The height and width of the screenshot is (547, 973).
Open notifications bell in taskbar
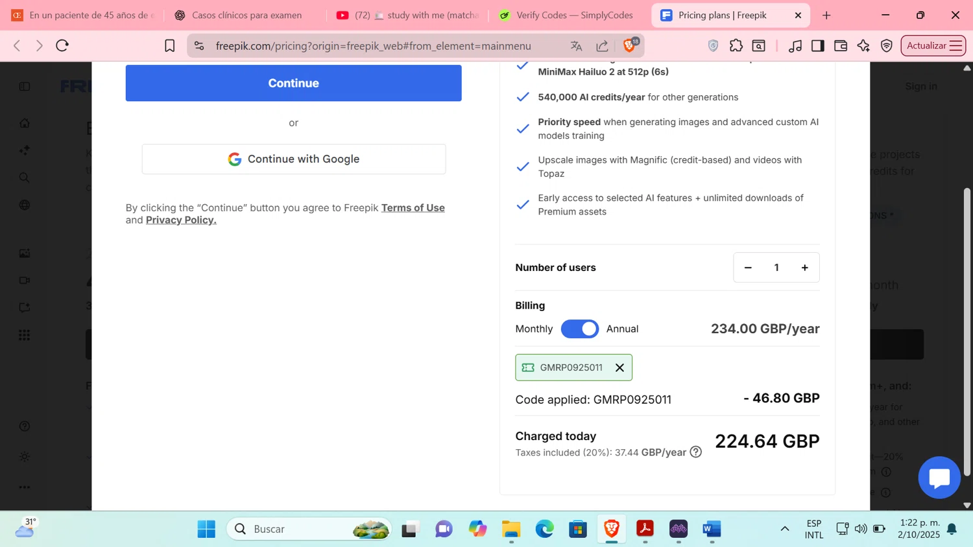[952, 529]
